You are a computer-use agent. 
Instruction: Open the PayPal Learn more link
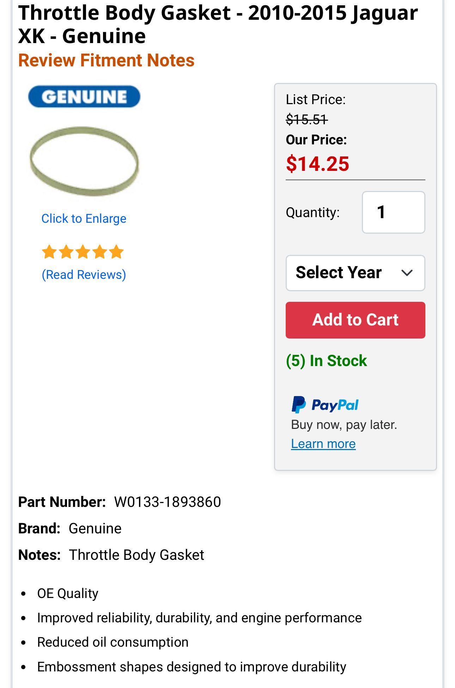tap(323, 444)
